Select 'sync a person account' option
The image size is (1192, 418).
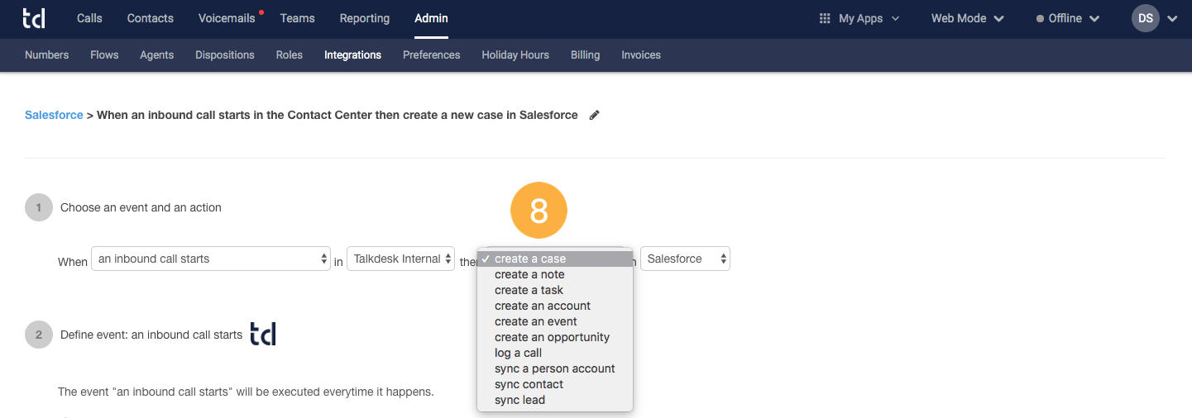555,368
